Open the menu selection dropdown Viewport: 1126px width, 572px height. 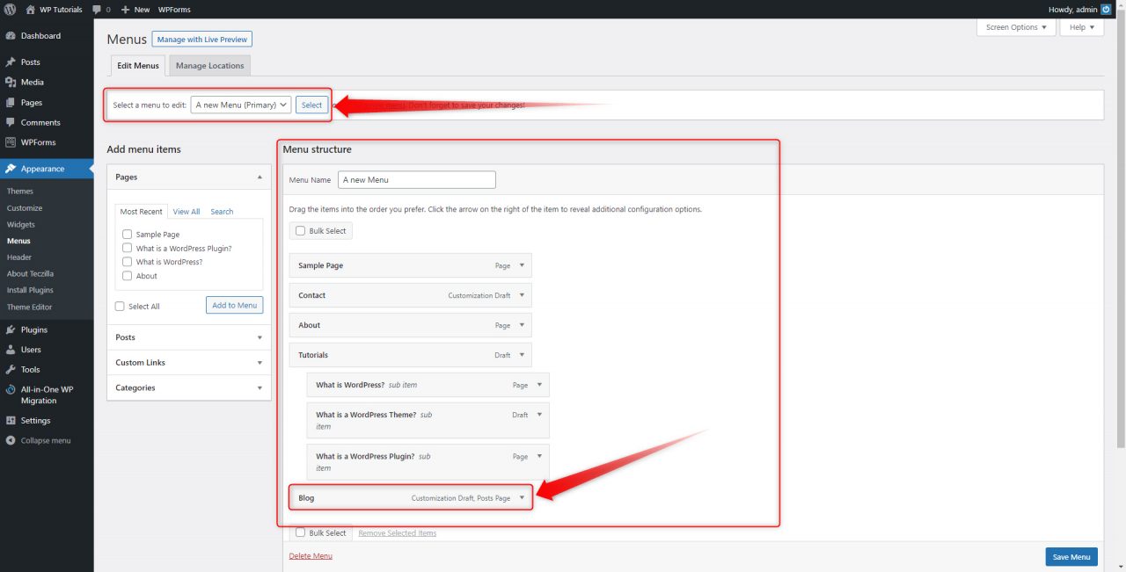(239, 104)
